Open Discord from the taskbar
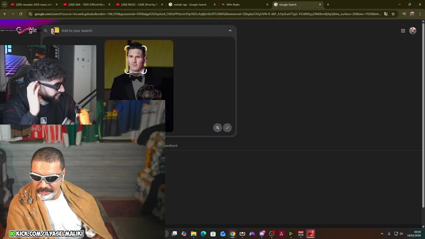 262,234
